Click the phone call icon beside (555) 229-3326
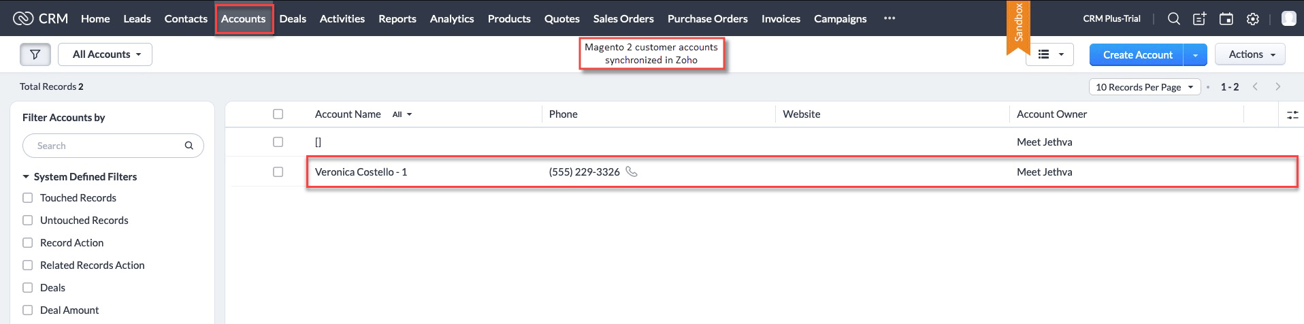 632,172
